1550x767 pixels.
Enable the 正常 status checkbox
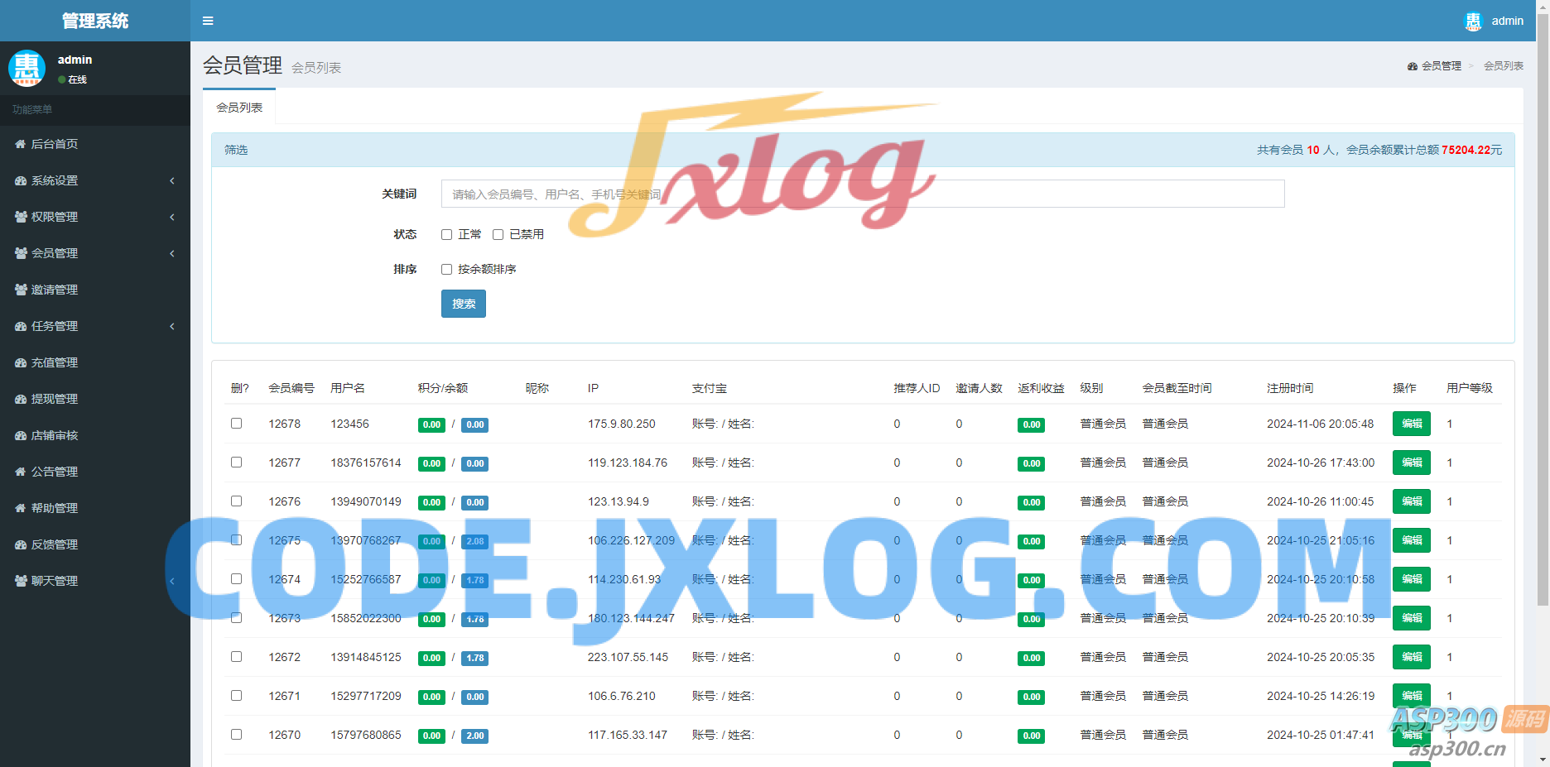click(446, 235)
